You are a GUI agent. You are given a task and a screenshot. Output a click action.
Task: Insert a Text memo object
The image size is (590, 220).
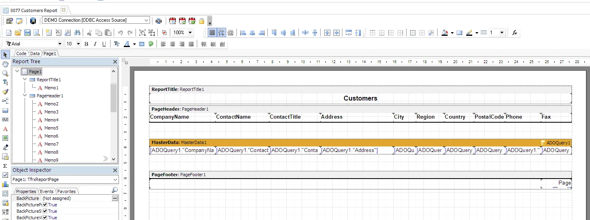5,129
